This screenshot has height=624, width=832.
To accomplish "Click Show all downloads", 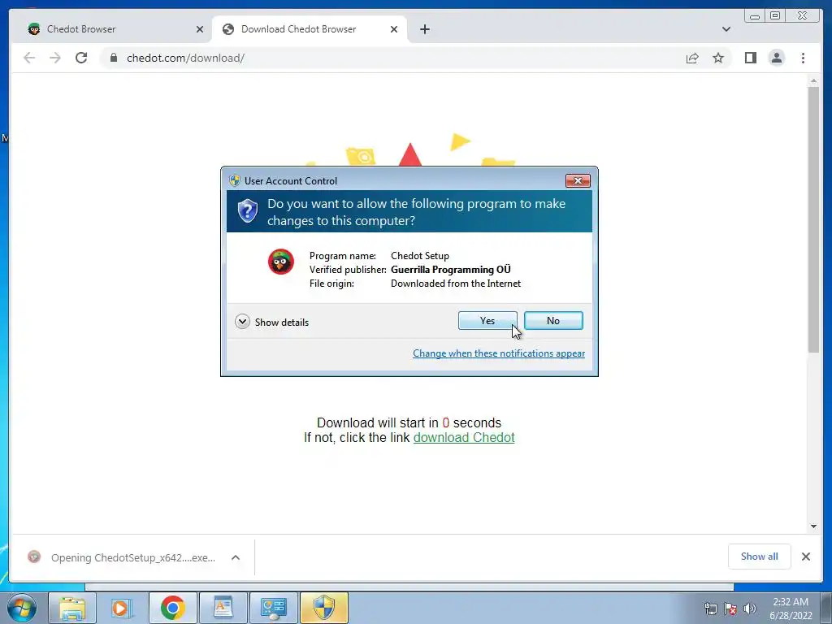I will [760, 557].
